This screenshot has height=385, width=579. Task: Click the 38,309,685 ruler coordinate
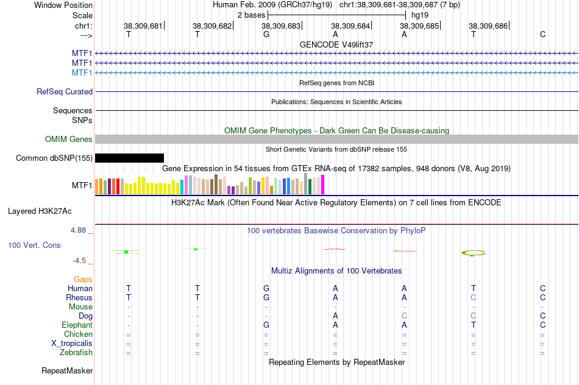pyautogui.click(x=419, y=26)
